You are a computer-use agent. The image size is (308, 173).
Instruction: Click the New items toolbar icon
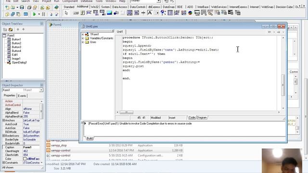(x=7, y=8)
